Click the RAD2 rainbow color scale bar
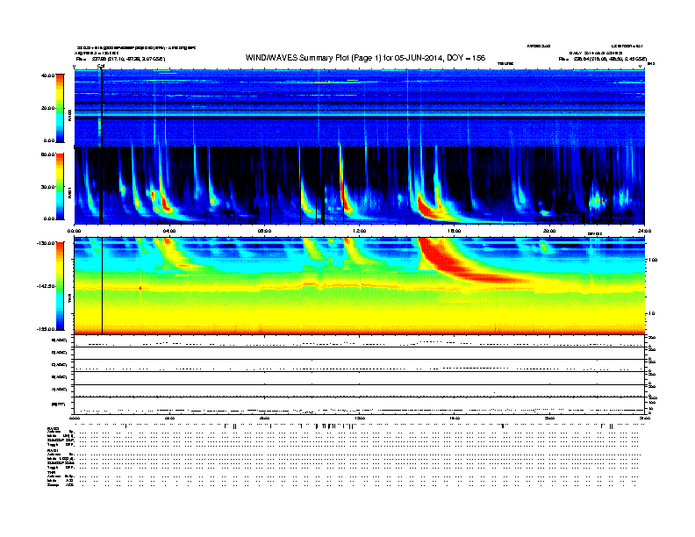Image resolution: width=695 pixels, height=537 pixels. point(60,109)
